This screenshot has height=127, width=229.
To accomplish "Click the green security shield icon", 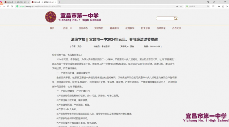I will point(17,7).
